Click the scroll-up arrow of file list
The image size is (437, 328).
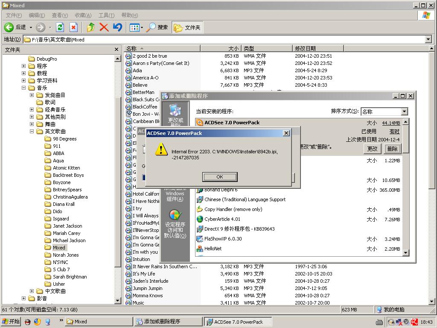431,49
